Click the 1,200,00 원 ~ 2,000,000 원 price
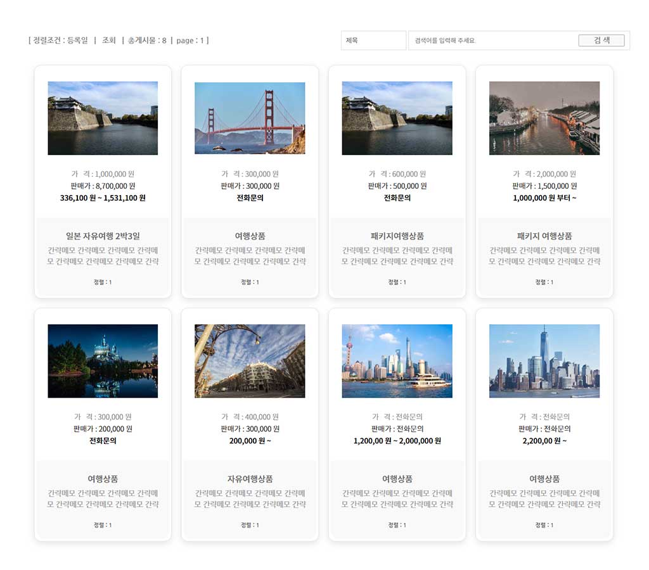The height and width of the screenshot is (570, 649). [x=397, y=441]
